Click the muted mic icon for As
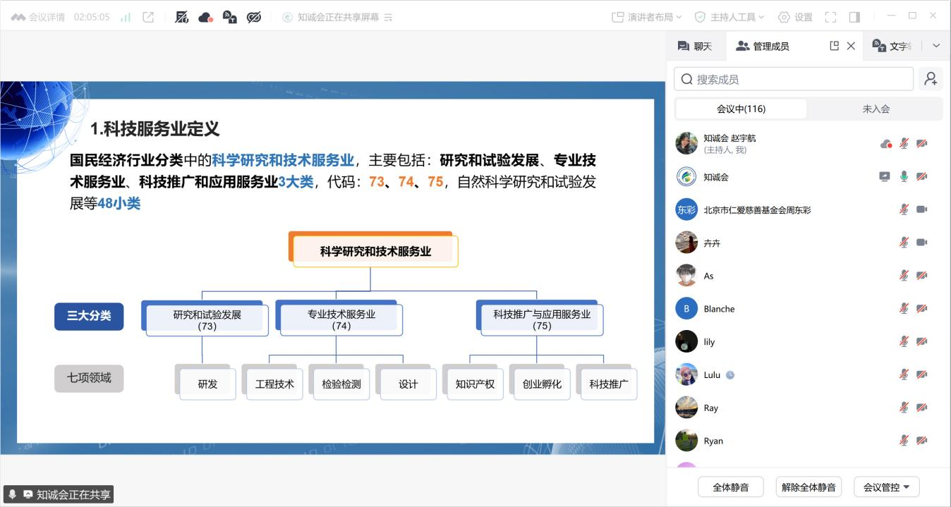 click(904, 276)
